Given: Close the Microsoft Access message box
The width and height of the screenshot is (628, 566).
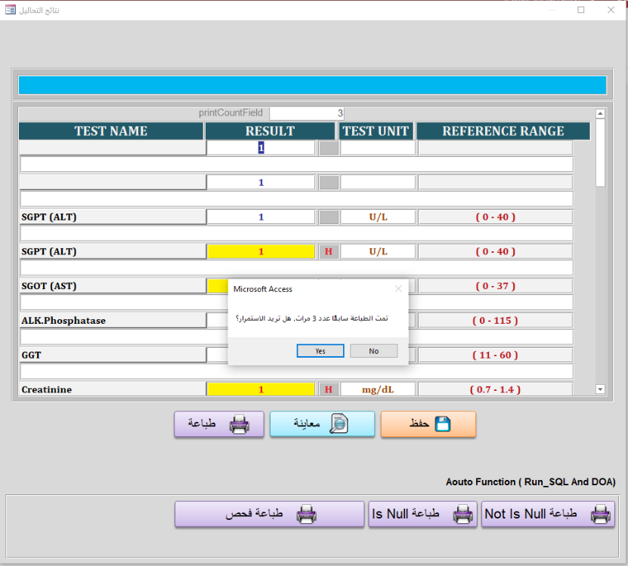Looking at the screenshot, I should pyautogui.click(x=398, y=288).
